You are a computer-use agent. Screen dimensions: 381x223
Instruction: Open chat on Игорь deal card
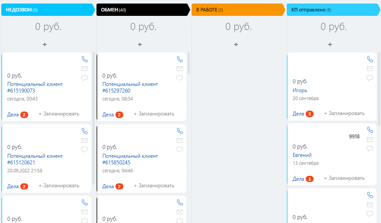(370, 78)
